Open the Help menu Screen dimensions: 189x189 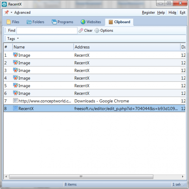point(161,12)
